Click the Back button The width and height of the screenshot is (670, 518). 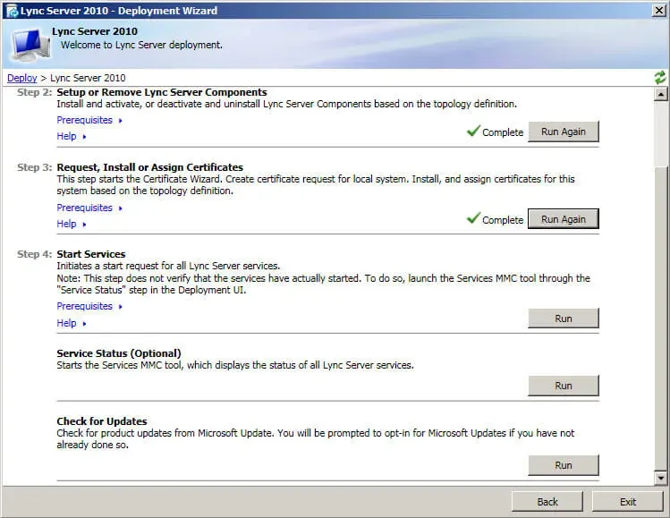[x=547, y=502]
